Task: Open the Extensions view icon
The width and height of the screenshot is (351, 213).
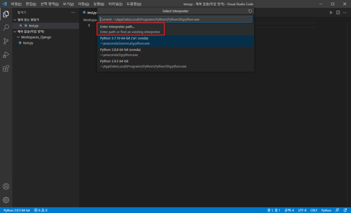Action: click(x=6, y=68)
